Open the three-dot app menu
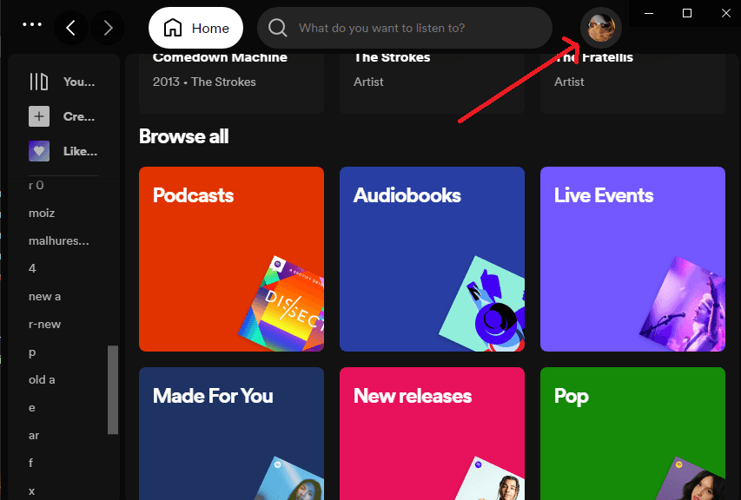 (32, 24)
